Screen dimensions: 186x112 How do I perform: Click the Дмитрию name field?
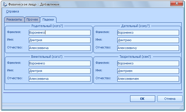coord(148,40)
